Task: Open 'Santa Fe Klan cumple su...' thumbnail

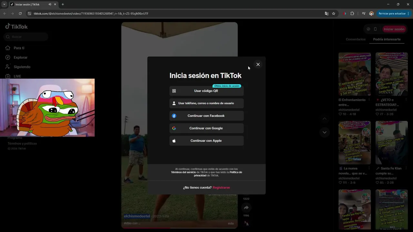Action: point(391,143)
